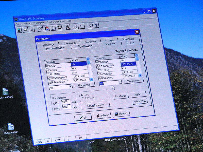Minimize the WinPC-NC Economy window
The image size is (203, 152).
click(x=145, y=12)
